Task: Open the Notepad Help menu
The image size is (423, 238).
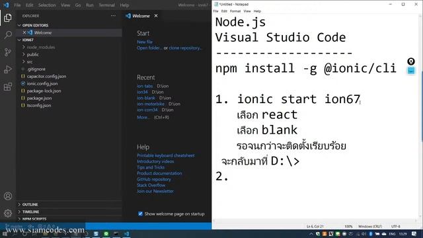Action: pos(257,11)
